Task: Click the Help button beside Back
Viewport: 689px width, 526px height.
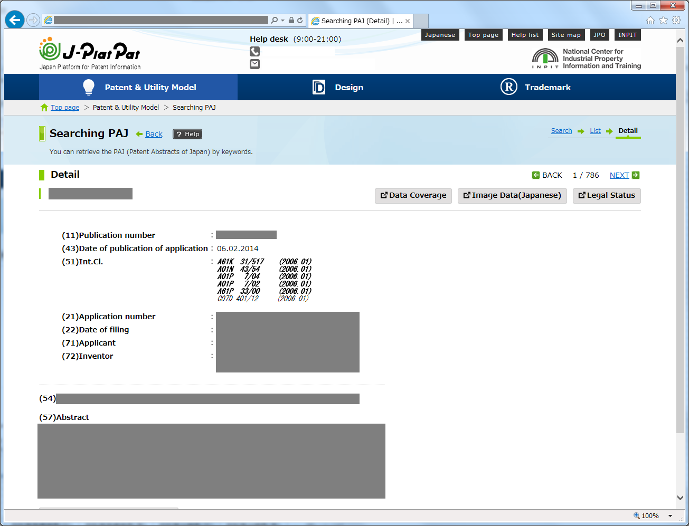Action: (187, 134)
